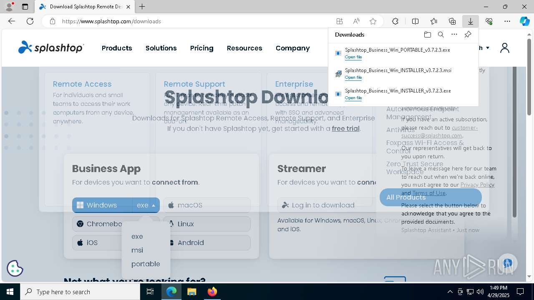
Task: Open the Products menu
Action: (x=117, y=48)
